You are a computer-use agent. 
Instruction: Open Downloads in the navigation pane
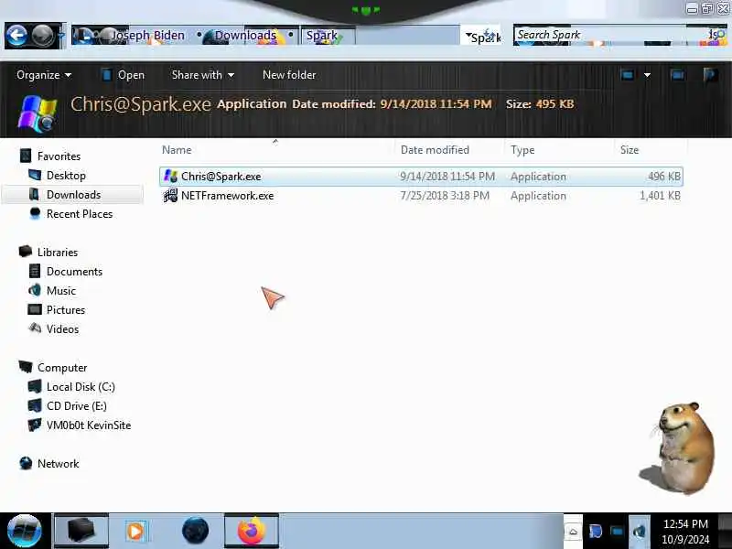click(x=73, y=195)
